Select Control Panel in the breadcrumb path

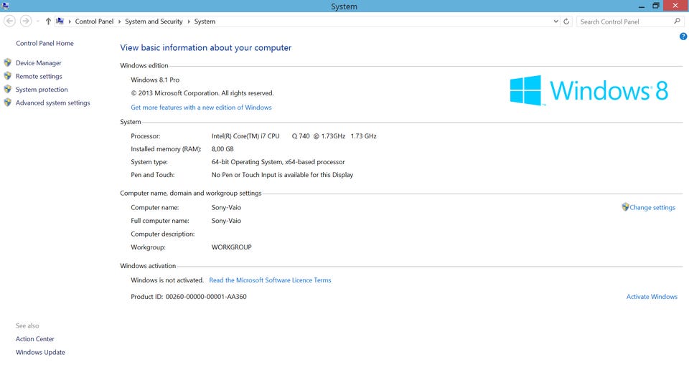click(x=94, y=22)
